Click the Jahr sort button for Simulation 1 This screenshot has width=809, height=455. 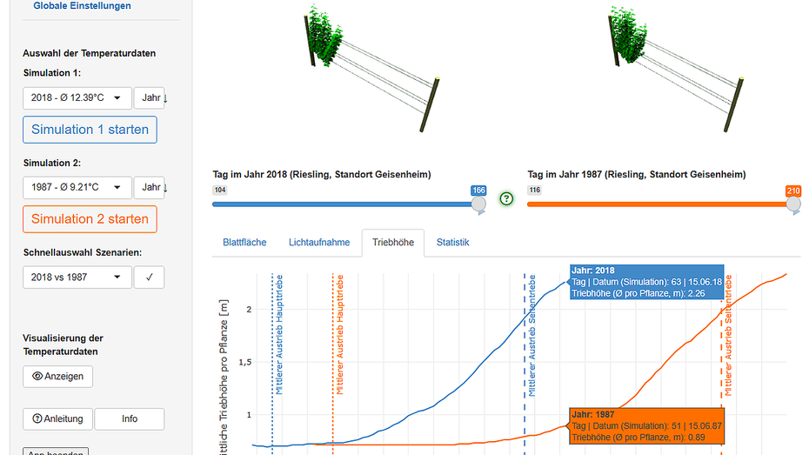pyautogui.click(x=150, y=98)
